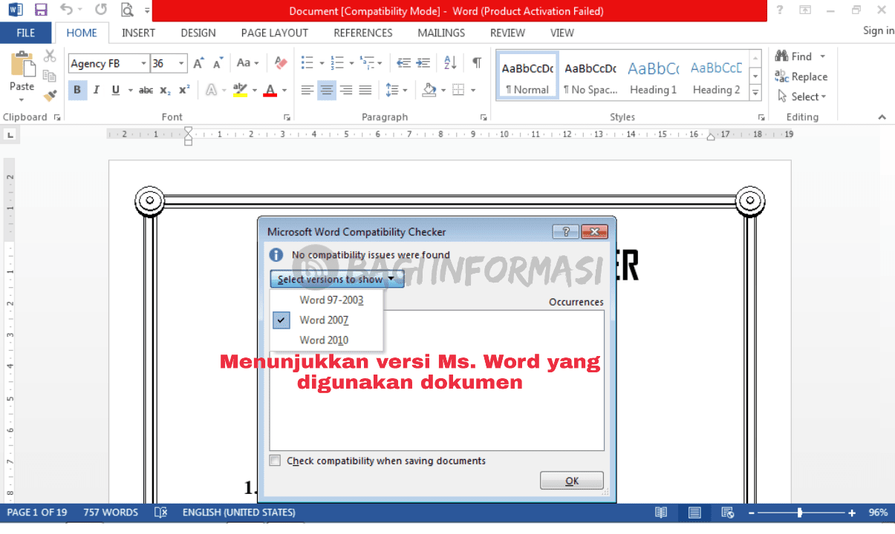This screenshot has height=534, width=895.
Task: Select the Strikethrough icon
Action: pyautogui.click(x=146, y=90)
